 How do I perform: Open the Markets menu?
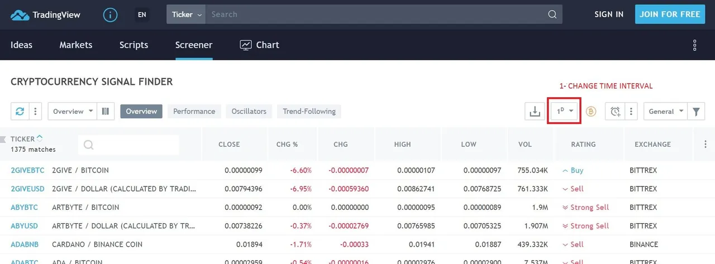pyautogui.click(x=76, y=45)
